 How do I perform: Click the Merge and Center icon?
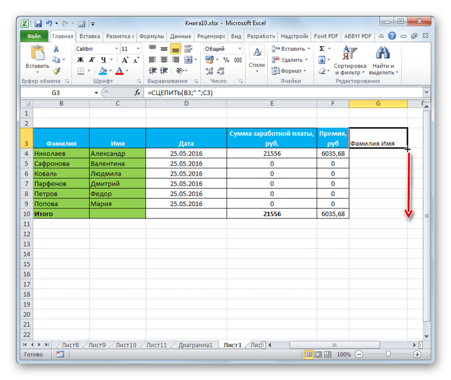188,60
